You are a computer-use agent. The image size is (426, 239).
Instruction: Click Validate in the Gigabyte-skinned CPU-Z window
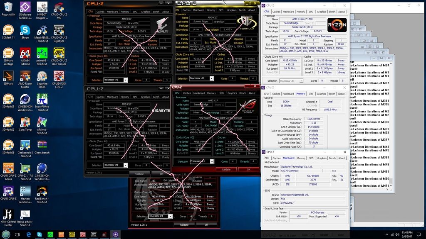click(139, 174)
